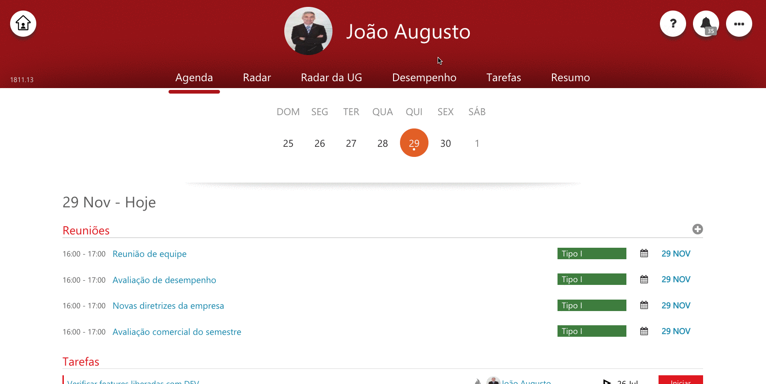
Task: Switch to the Agenda tab
Action: (194, 78)
